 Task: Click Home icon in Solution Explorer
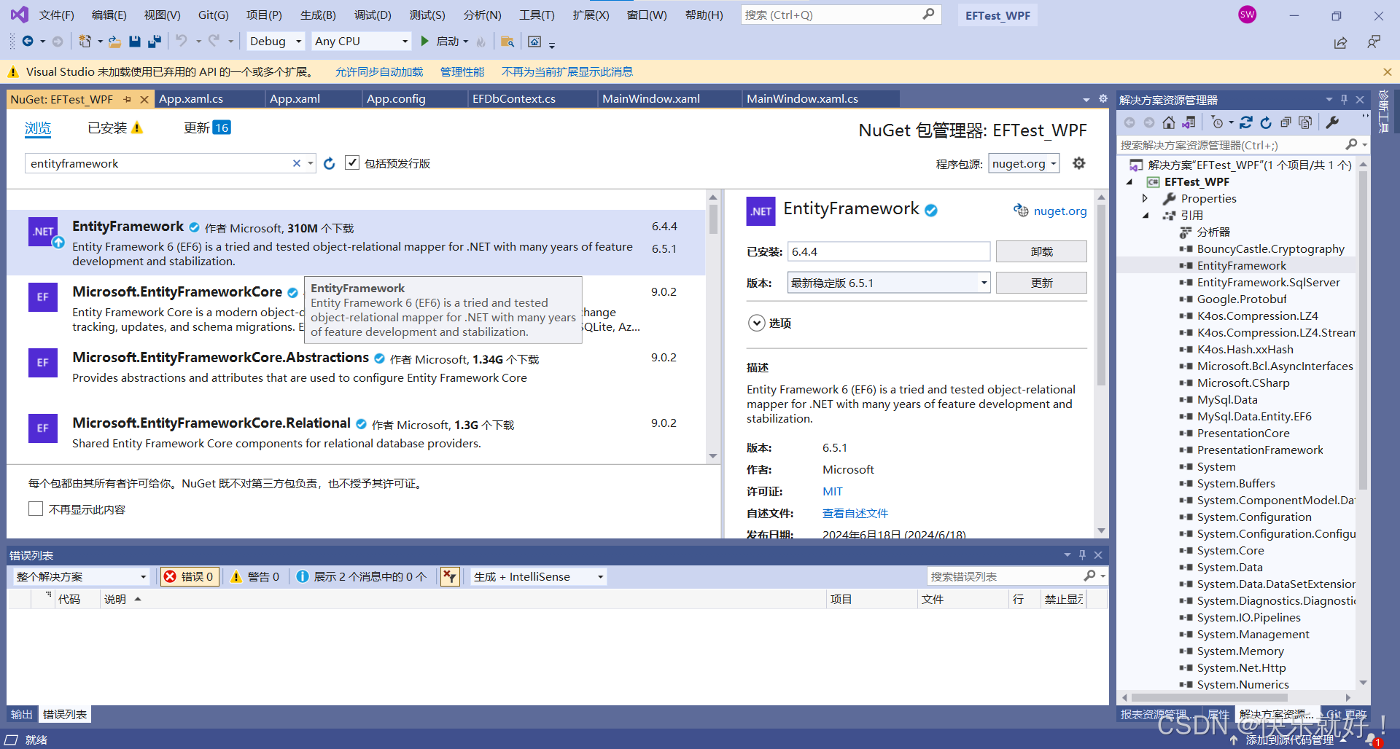(1169, 122)
